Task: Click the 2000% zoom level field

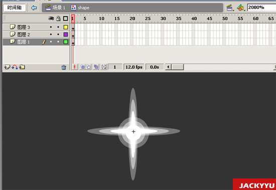Action: pyautogui.click(x=261, y=8)
